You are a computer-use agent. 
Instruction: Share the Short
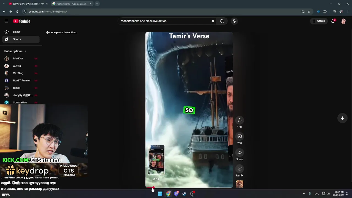[x=240, y=153]
